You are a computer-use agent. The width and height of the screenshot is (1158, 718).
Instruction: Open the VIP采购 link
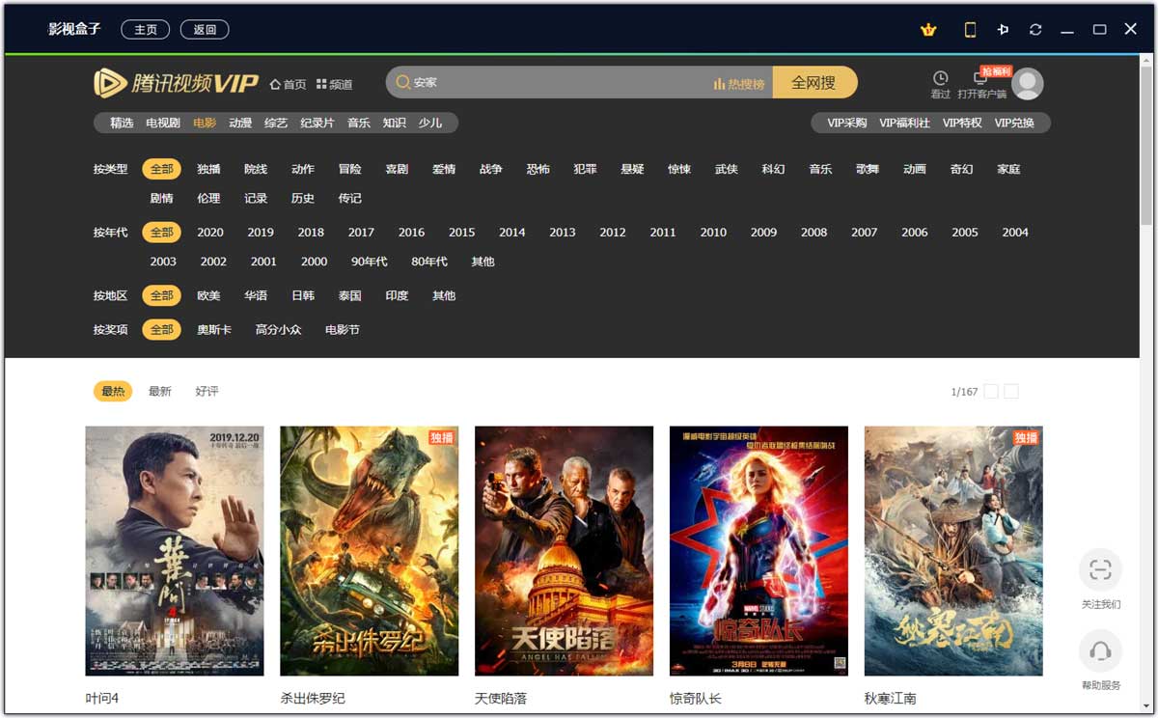[847, 123]
